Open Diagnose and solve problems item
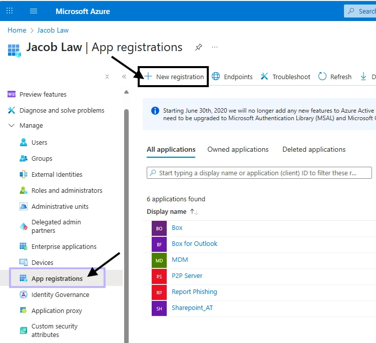Screen dimensions: 376x343 62,110
